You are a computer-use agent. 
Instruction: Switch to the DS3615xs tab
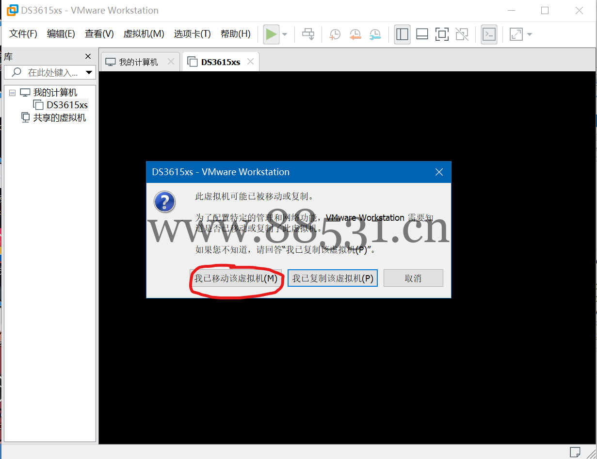coord(221,62)
